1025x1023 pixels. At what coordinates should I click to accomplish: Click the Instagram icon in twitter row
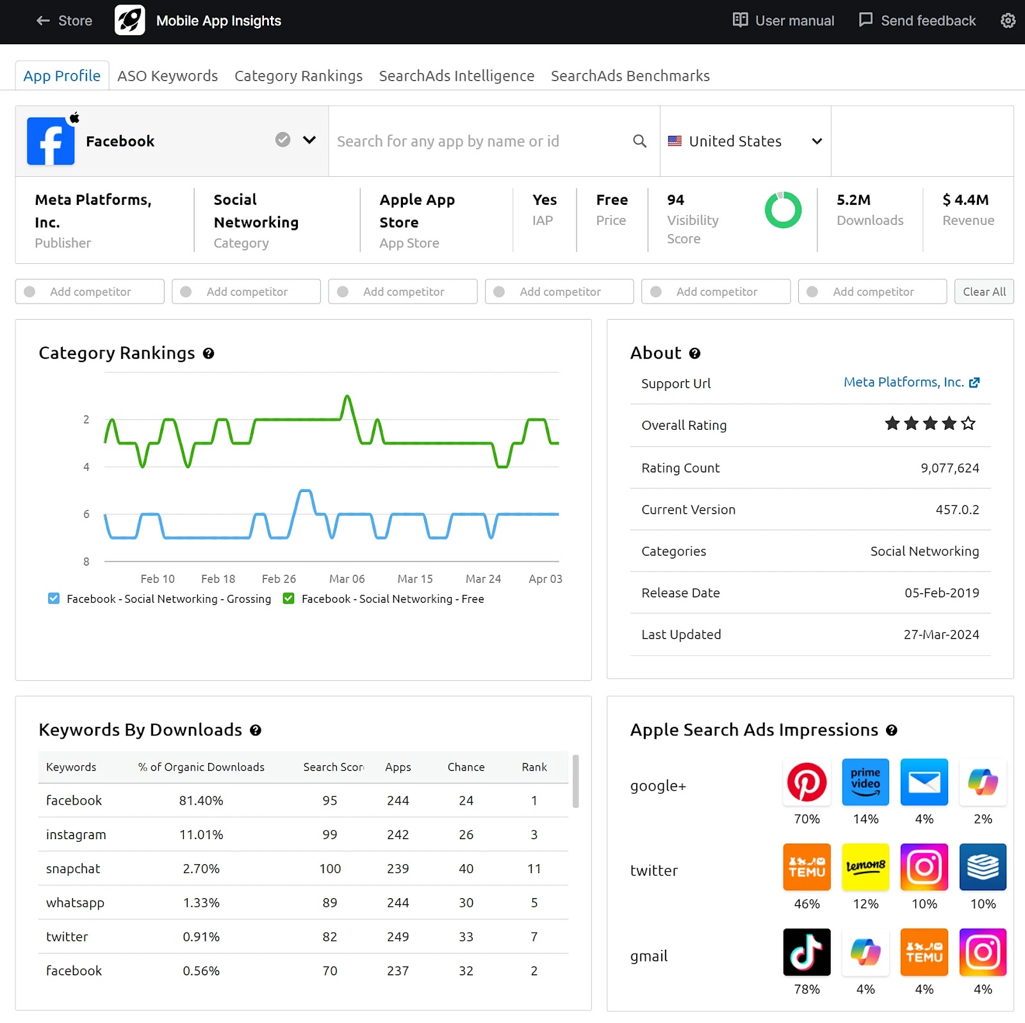924,867
